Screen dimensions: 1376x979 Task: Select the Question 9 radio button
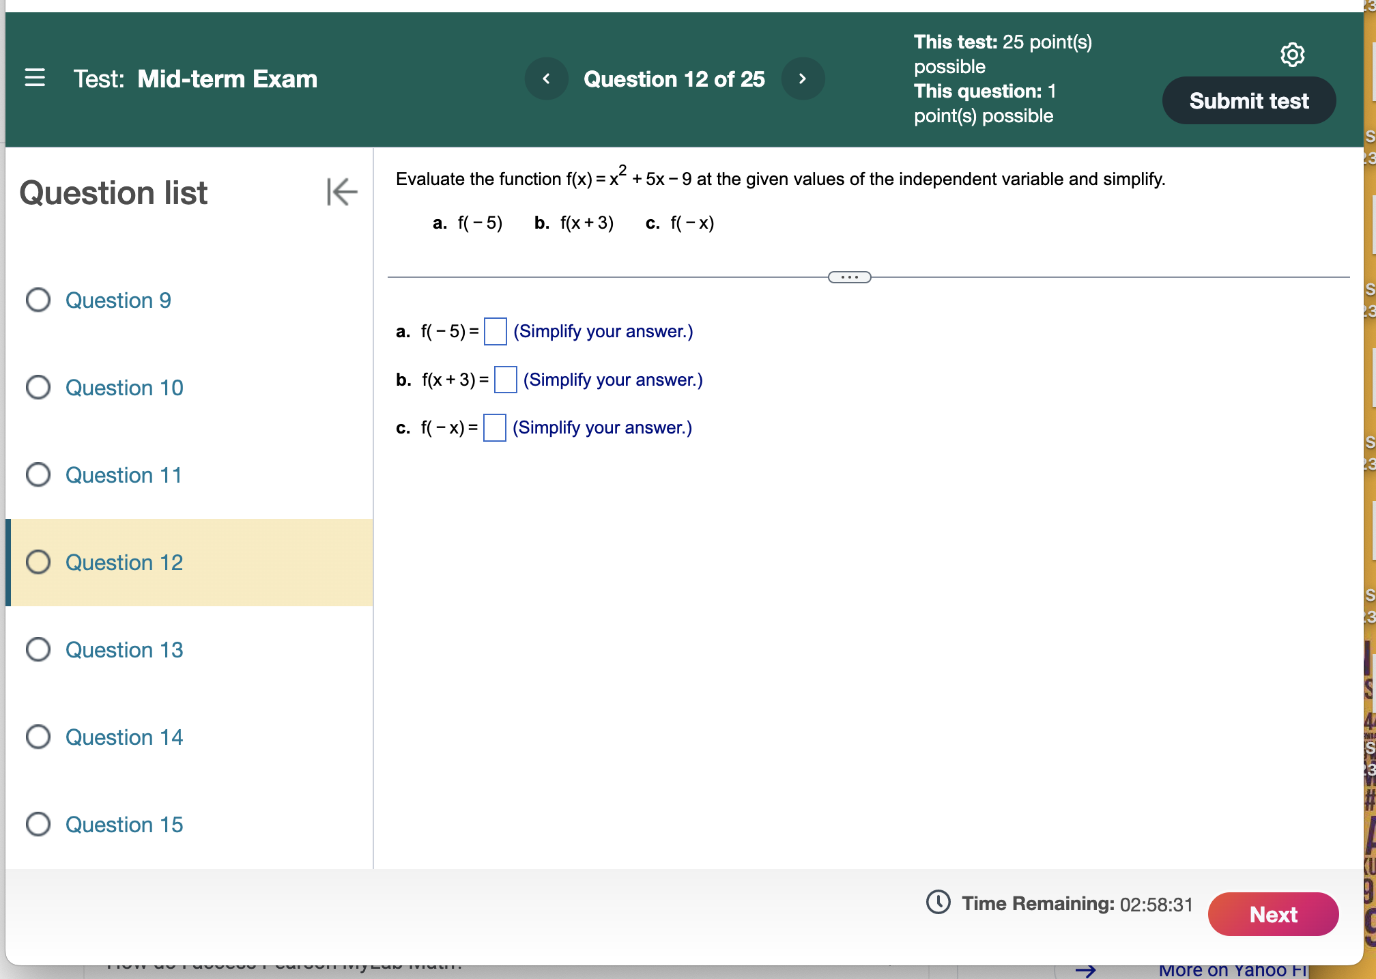(x=39, y=300)
